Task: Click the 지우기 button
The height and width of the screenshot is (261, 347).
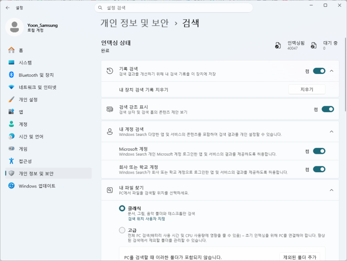Action: point(307,89)
